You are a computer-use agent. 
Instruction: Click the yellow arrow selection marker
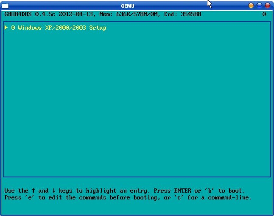tap(6, 28)
